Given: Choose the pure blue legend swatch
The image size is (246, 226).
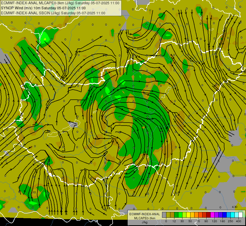Looking at the screenshot, I should coord(225,215).
